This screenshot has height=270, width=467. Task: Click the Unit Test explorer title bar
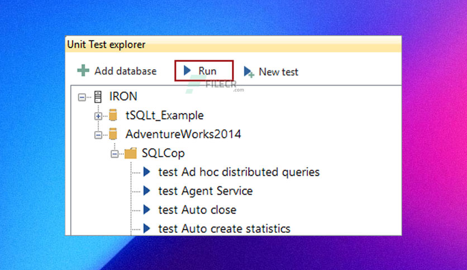pos(233,44)
